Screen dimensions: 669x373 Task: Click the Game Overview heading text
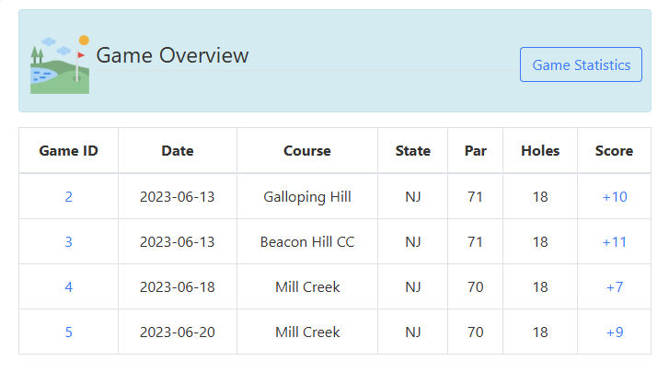(172, 55)
